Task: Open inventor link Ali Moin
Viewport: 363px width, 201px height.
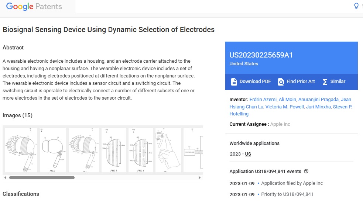Action: click(287, 100)
